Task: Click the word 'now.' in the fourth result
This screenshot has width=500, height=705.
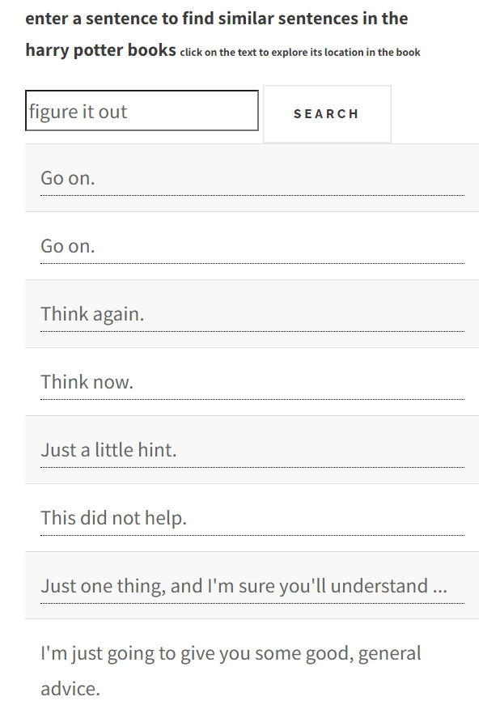Action: pyautogui.click(x=112, y=382)
